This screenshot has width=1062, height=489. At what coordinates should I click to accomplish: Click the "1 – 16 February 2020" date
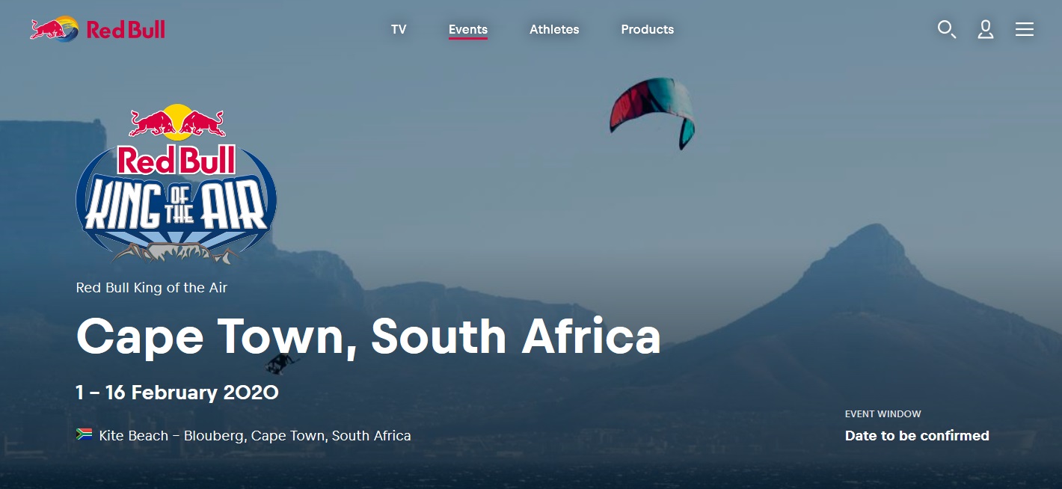(x=177, y=392)
